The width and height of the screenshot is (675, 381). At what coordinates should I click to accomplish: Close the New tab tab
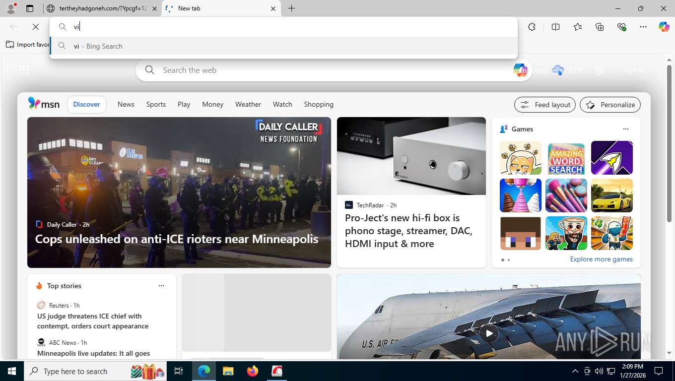coord(273,8)
